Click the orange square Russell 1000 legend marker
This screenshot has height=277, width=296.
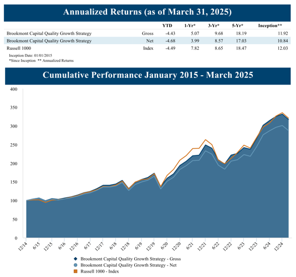click(x=75, y=271)
